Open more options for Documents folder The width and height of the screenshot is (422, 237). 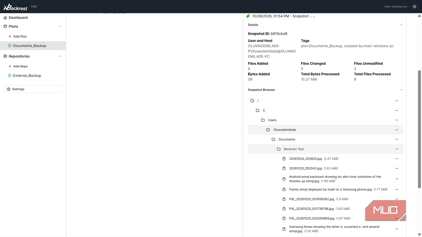tap(397, 139)
